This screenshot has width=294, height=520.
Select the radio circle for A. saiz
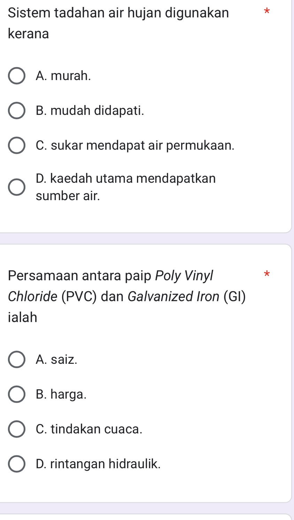point(16,359)
